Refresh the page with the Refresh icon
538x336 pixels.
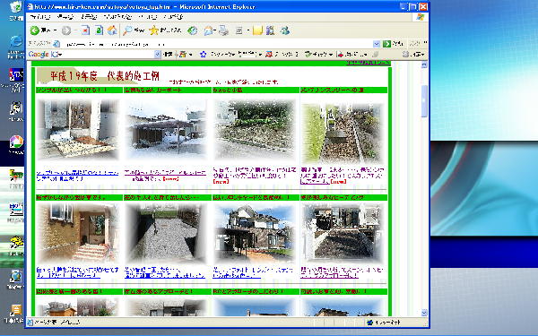coord(99,30)
